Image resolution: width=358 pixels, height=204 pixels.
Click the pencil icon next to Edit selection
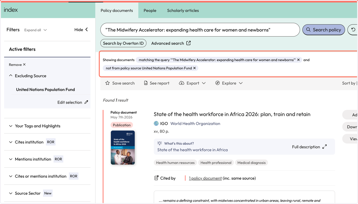[x=86, y=102]
